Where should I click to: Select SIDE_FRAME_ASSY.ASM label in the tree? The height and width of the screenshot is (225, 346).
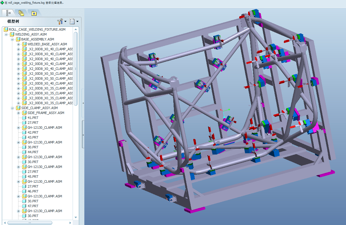[x=46, y=113]
